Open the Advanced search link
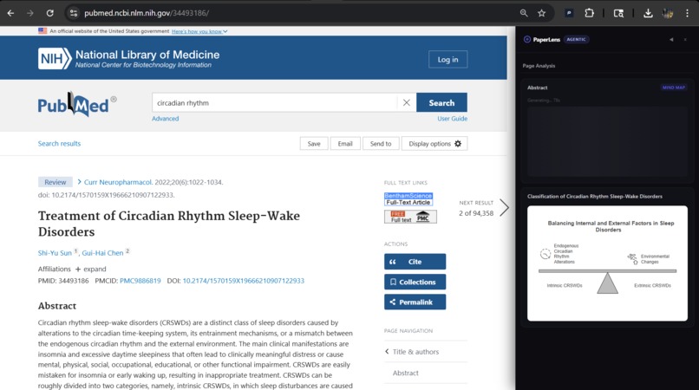 165,119
